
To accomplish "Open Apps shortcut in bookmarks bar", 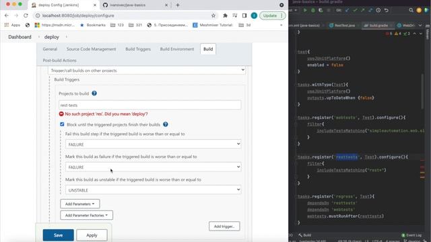I will click(x=12, y=25).
